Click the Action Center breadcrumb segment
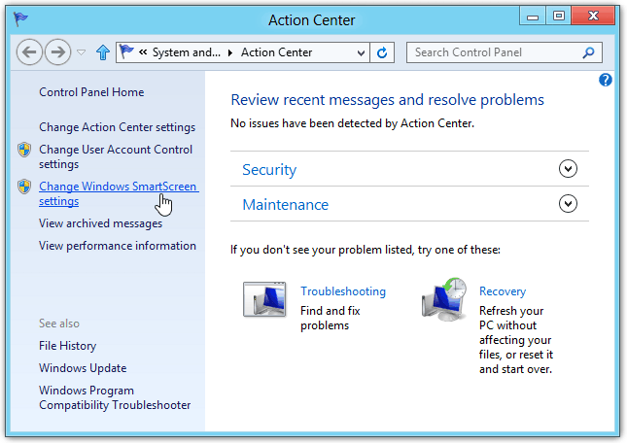 tap(276, 52)
